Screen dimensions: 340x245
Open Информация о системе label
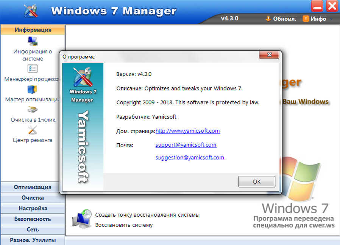(x=33, y=55)
